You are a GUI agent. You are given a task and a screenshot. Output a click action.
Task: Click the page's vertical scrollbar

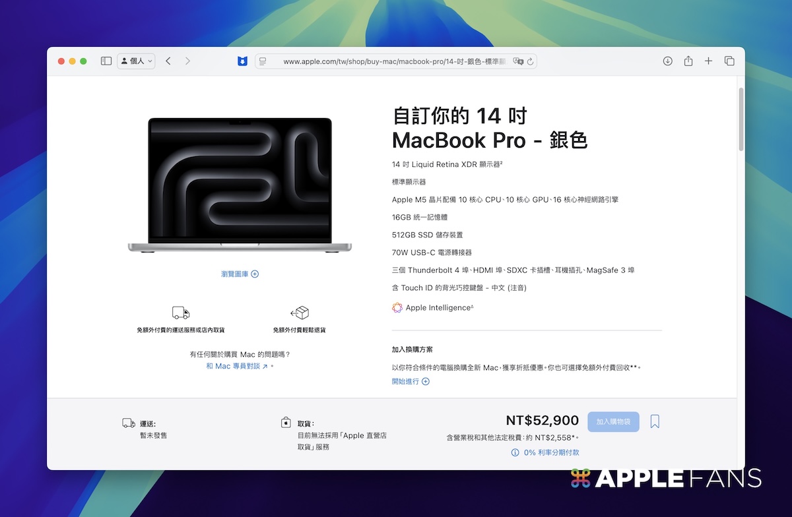pos(741,119)
